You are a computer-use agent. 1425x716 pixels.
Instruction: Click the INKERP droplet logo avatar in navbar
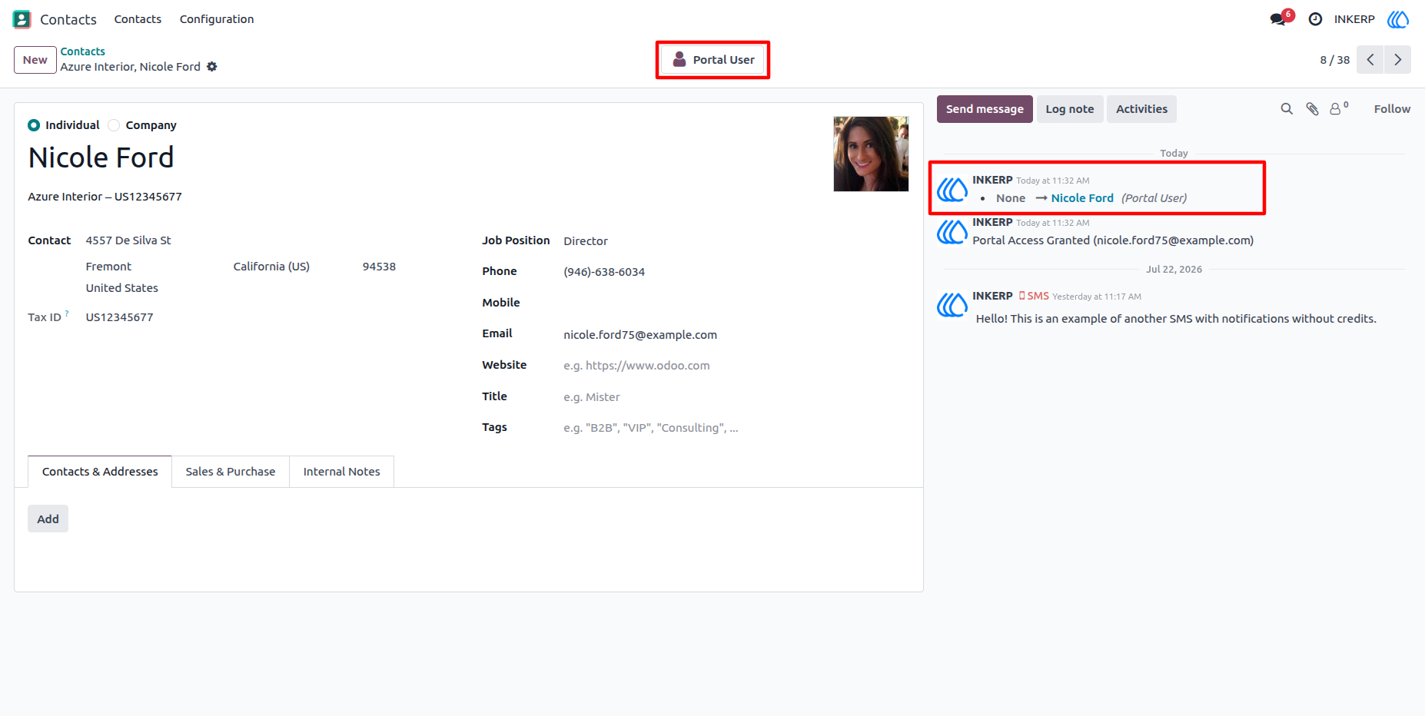1398,19
